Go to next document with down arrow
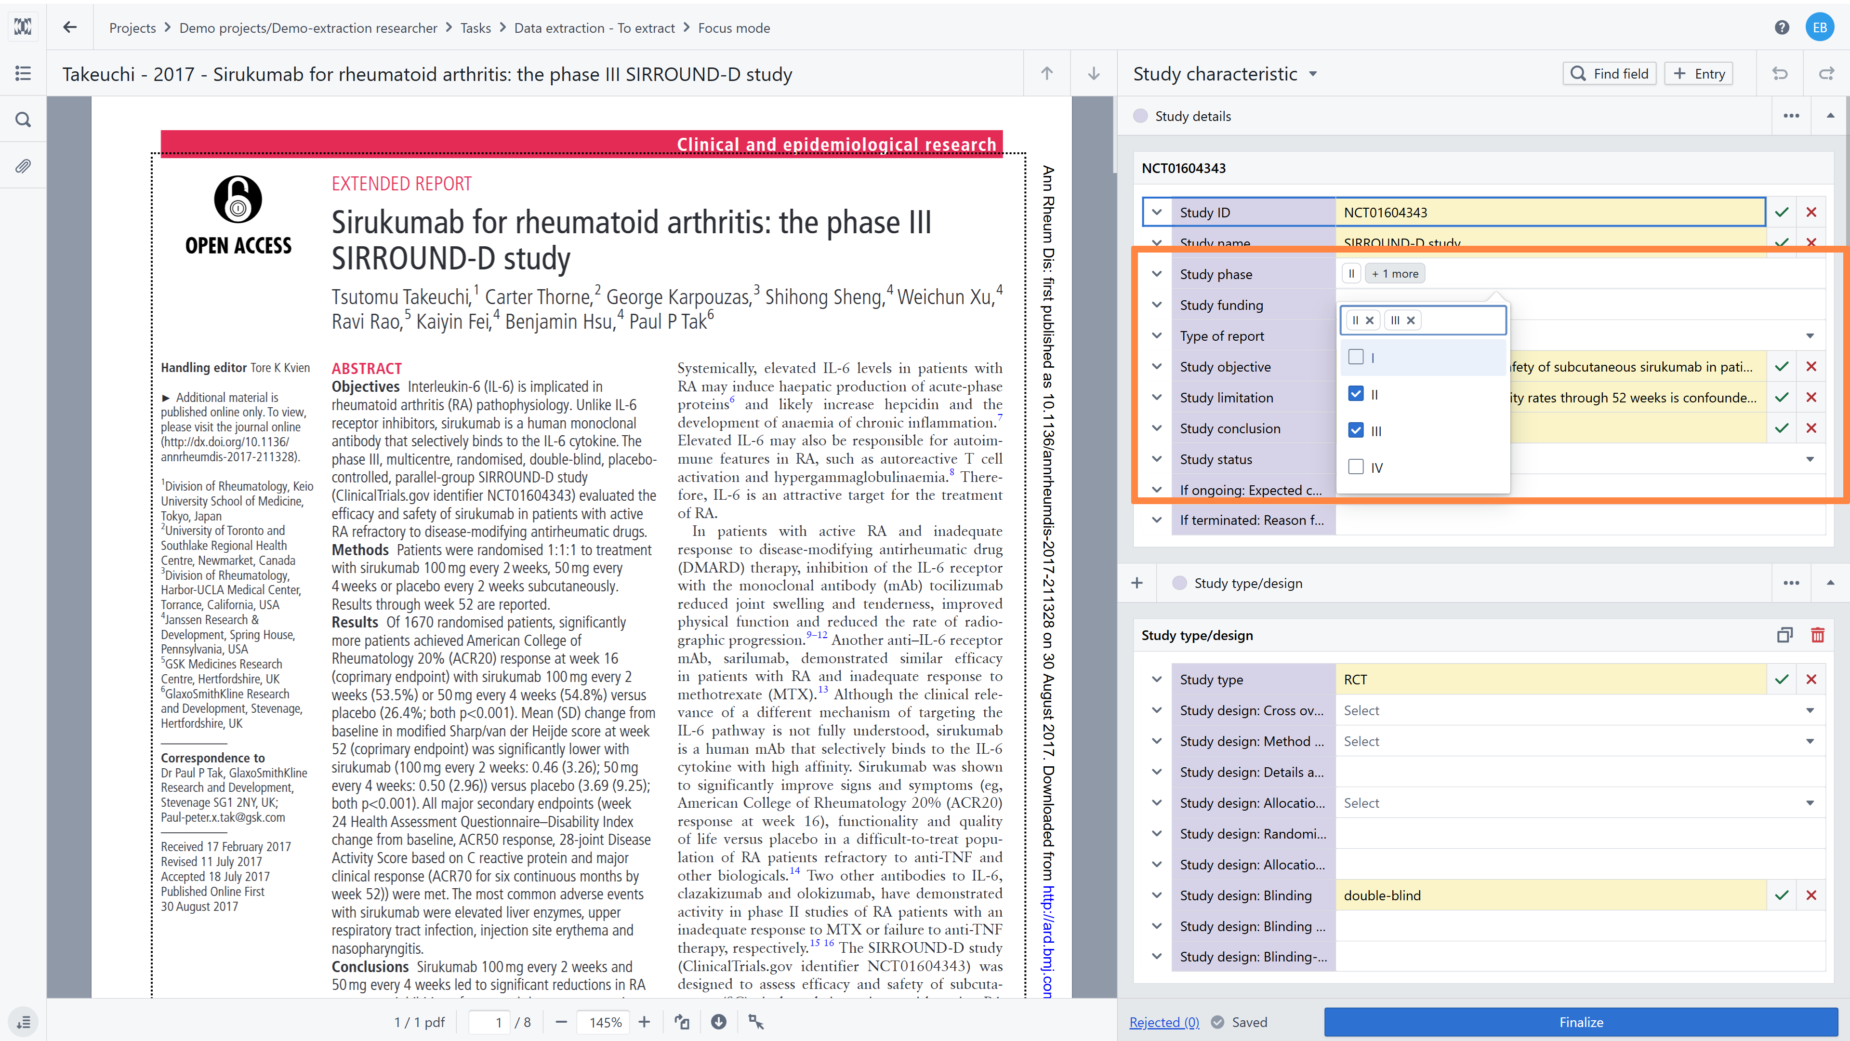Image resolution: width=1850 pixels, height=1041 pixels. tap(1094, 73)
